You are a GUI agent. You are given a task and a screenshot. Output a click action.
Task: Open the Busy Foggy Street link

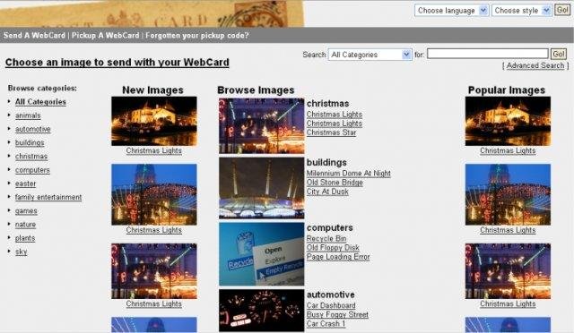pos(337,314)
